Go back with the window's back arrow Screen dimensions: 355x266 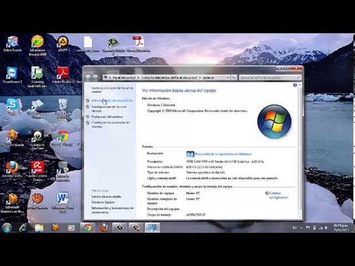tap(88, 78)
